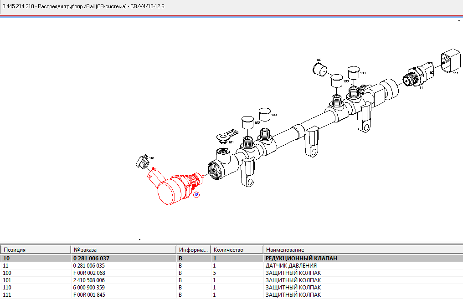Image resolution: width=463 pixels, height=299 pixels.
Task: Click the № заказа column header
Action: 123,250
